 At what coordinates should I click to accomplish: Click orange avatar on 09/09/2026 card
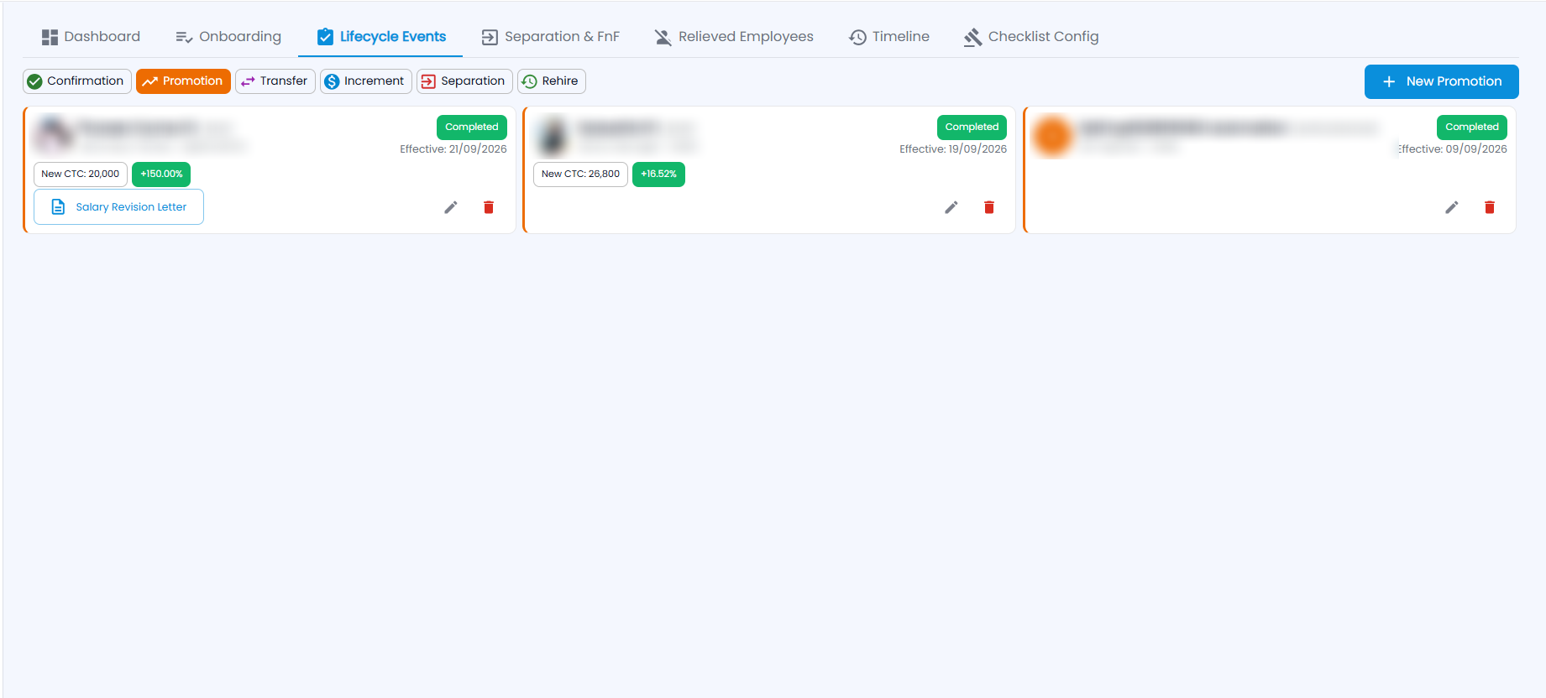tap(1053, 135)
